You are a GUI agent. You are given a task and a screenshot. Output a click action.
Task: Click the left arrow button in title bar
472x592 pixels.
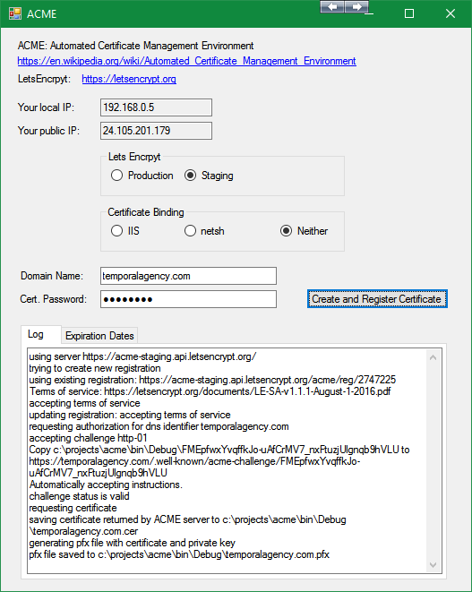tap(332, 7)
